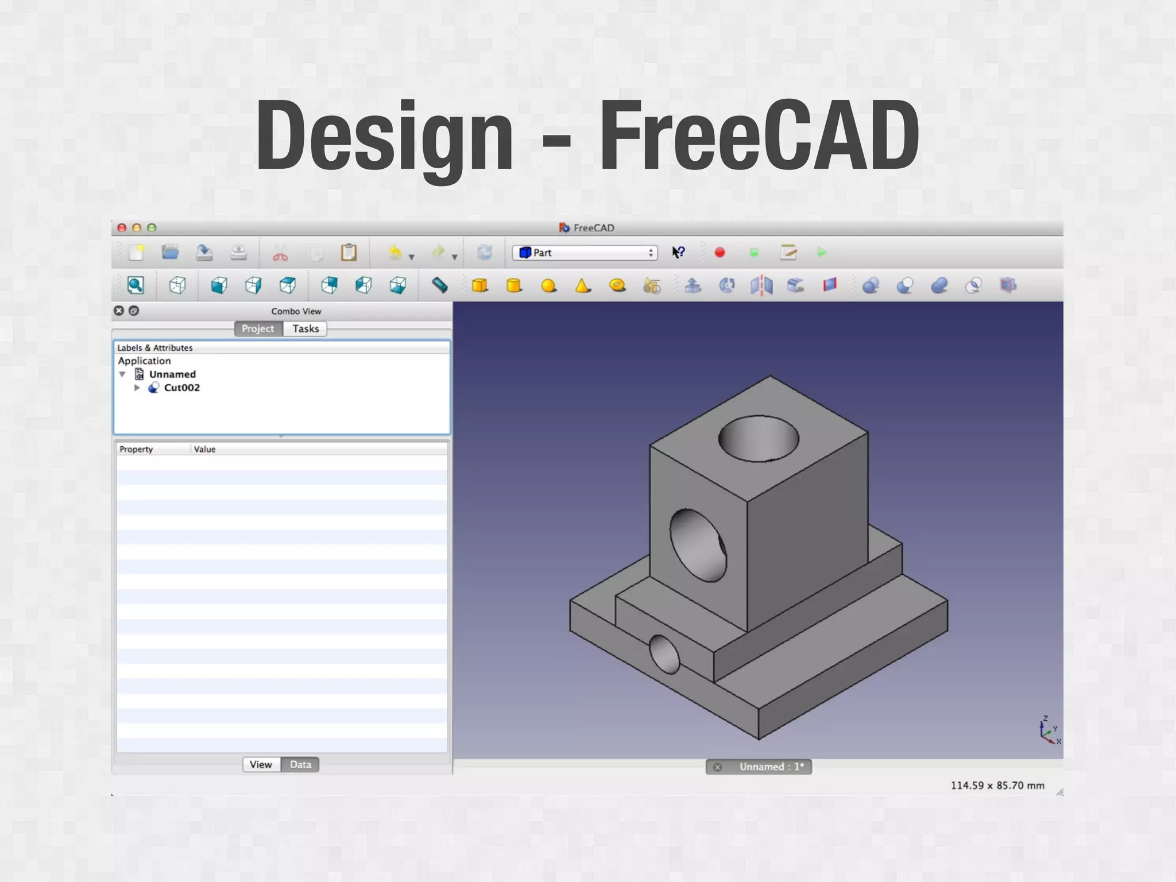This screenshot has width=1176, height=882.
Task: Collapse the Unnamed document tree
Action: click(122, 374)
